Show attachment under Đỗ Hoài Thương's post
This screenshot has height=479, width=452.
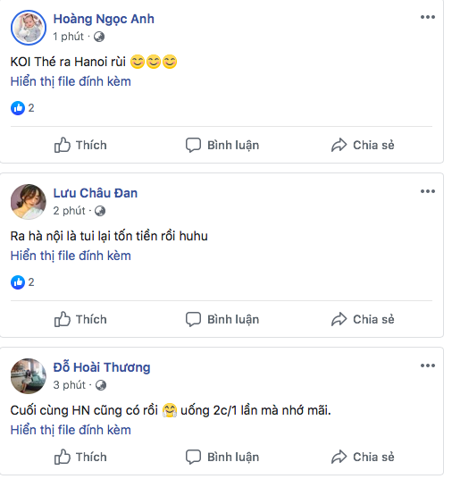(x=71, y=430)
